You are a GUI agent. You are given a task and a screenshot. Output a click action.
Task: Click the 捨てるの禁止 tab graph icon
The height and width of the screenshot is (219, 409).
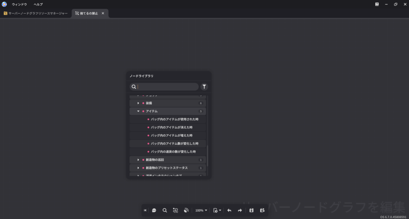pos(77,13)
